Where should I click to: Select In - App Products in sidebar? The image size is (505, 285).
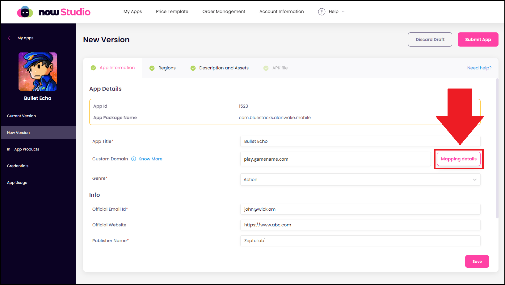tap(23, 149)
